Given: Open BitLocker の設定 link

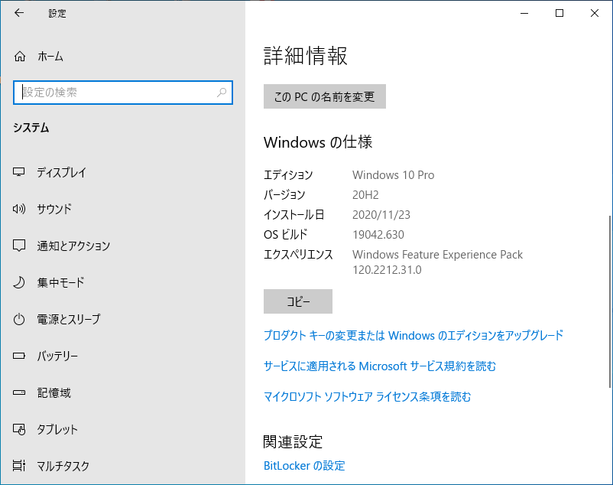Looking at the screenshot, I should coord(304,465).
